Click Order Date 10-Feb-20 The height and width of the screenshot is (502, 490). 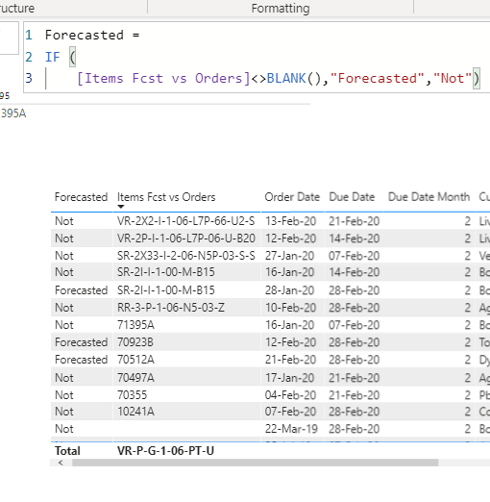pos(290,308)
